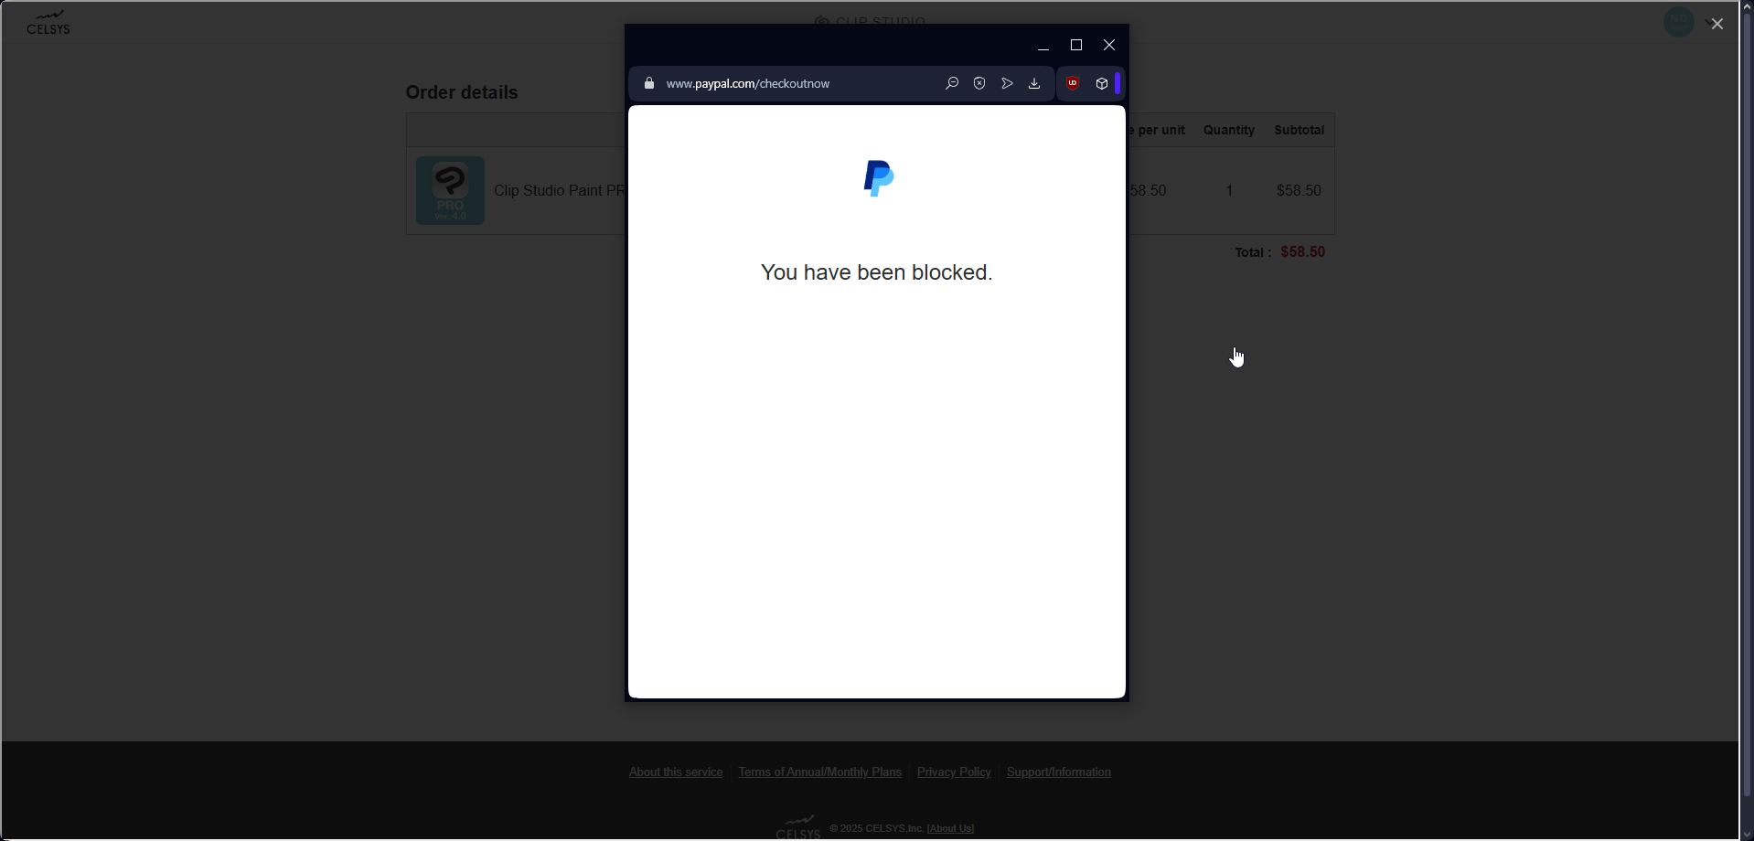Open the account avatar dropdown
The height and width of the screenshot is (841, 1754).
[1680, 22]
